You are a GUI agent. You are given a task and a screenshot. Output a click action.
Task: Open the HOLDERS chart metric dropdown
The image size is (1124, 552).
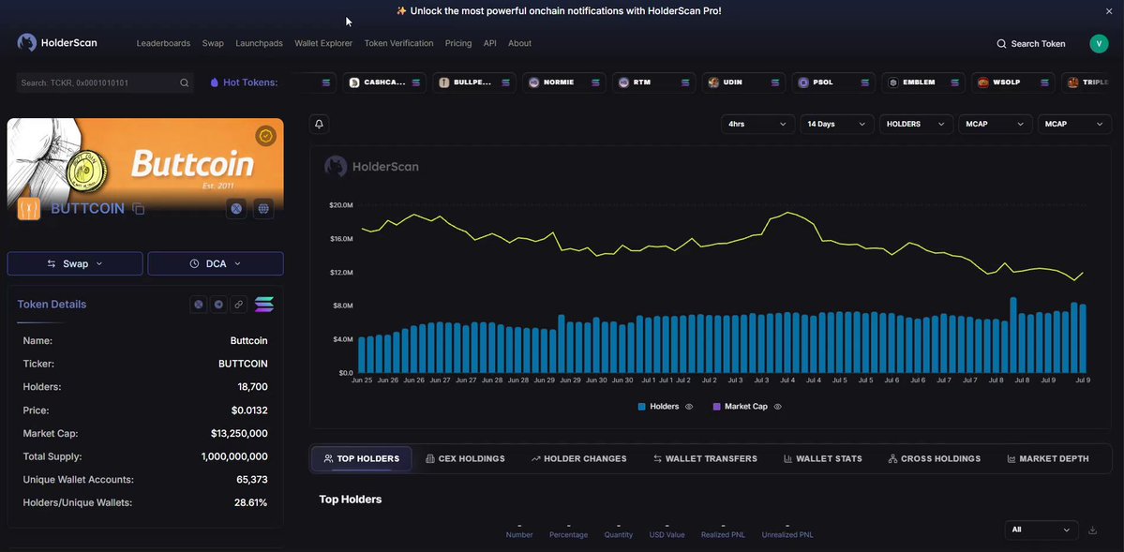coord(916,124)
